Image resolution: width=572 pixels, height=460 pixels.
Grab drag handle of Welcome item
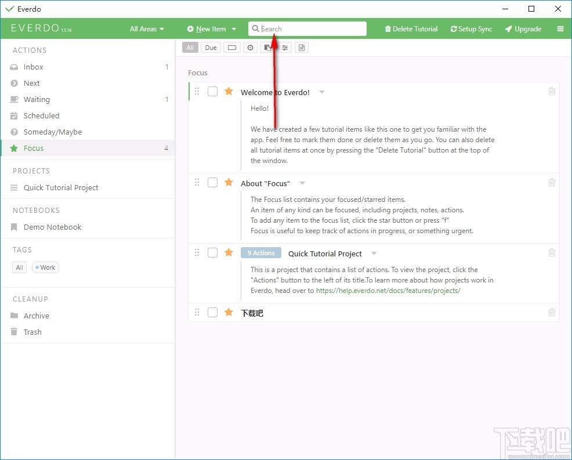(197, 91)
